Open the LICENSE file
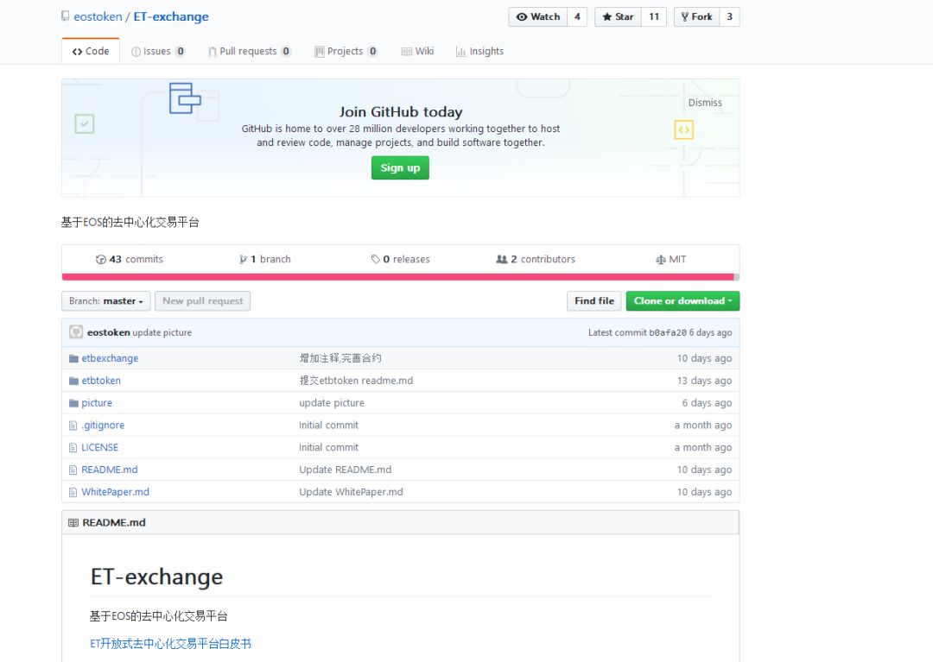 tap(100, 447)
